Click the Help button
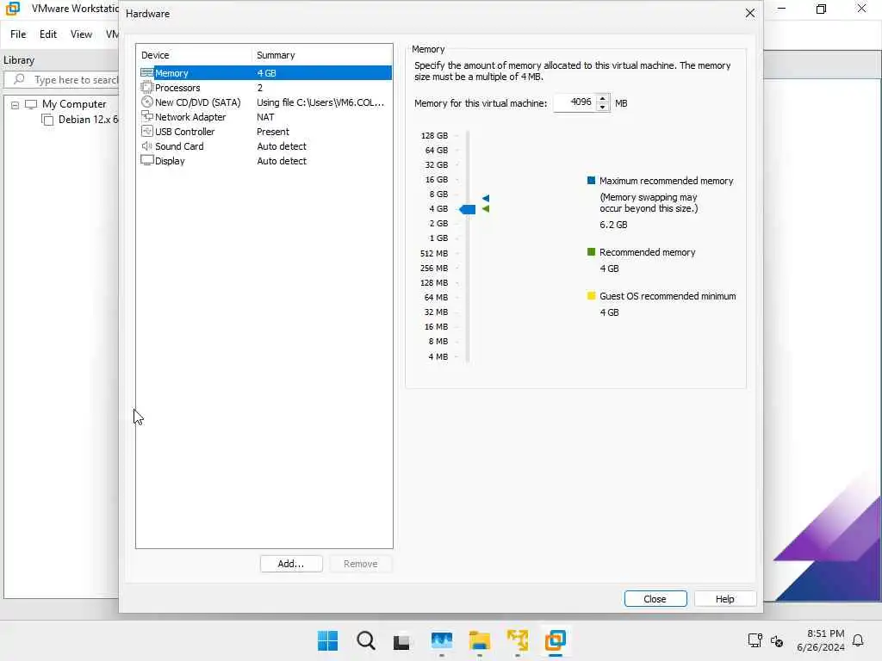 (x=724, y=599)
